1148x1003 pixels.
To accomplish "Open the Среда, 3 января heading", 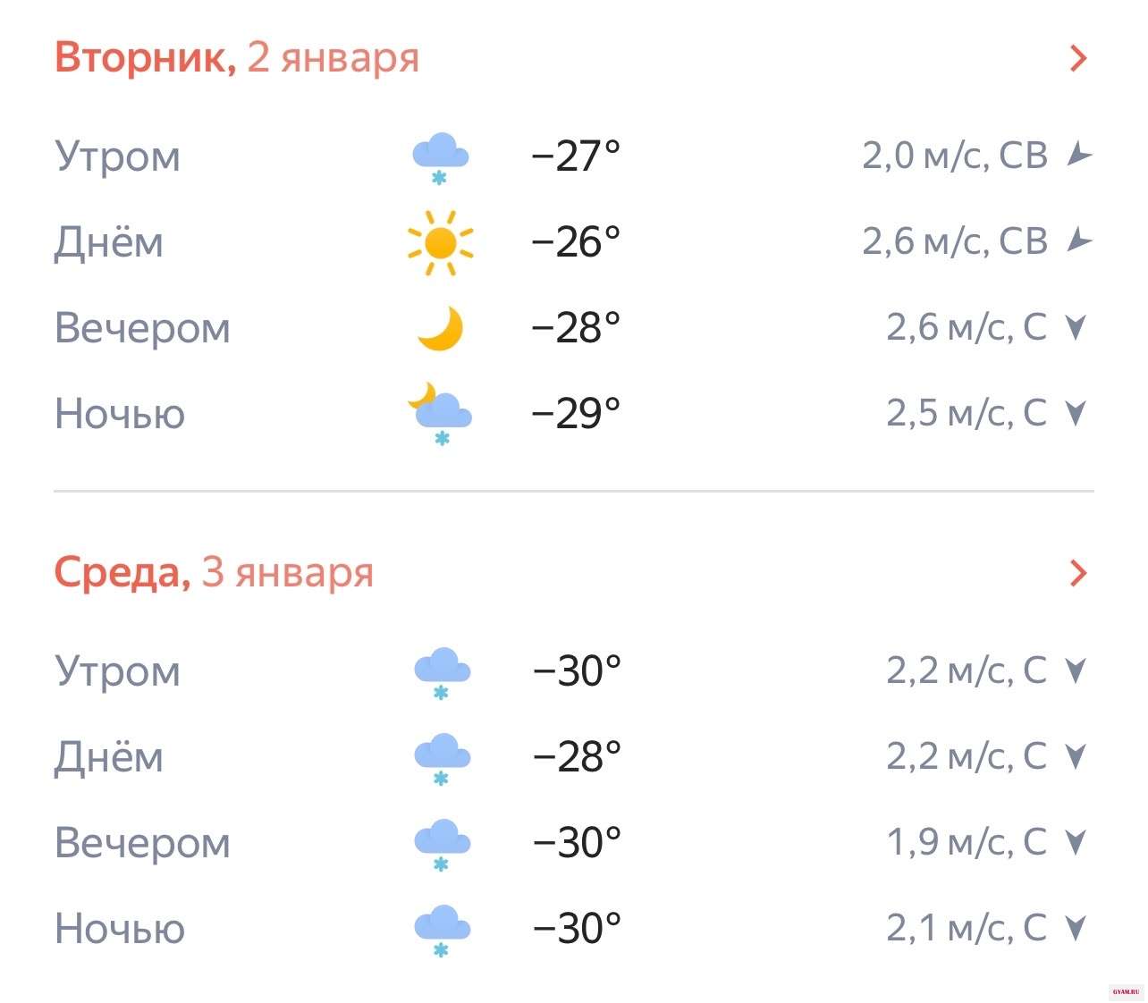I will [214, 572].
